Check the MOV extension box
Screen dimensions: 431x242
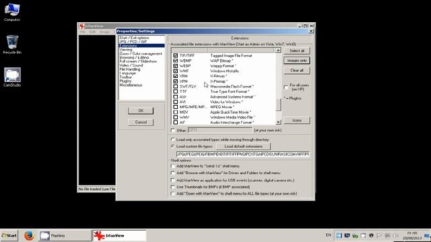[x=175, y=112]
